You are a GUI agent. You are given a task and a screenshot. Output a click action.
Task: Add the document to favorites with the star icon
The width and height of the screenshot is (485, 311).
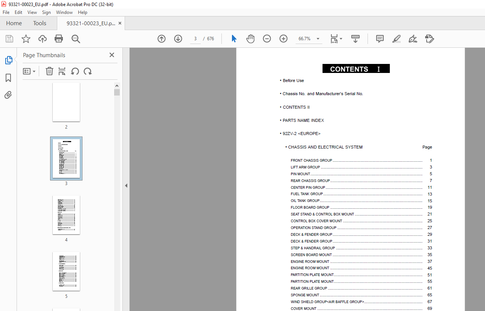coord(26,39)
